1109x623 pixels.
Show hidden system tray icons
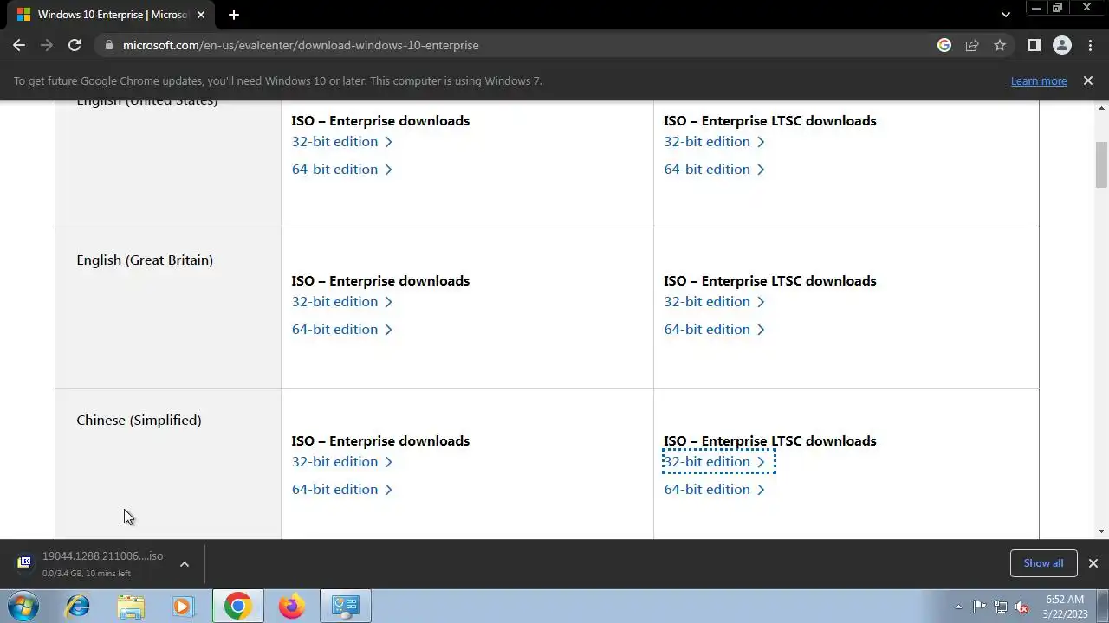958,607
